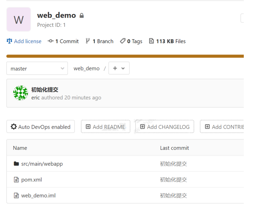Click the file icon next to 113 KB Files
The height and width of the screenshot is (210, 253).
(x=151, y=41)
